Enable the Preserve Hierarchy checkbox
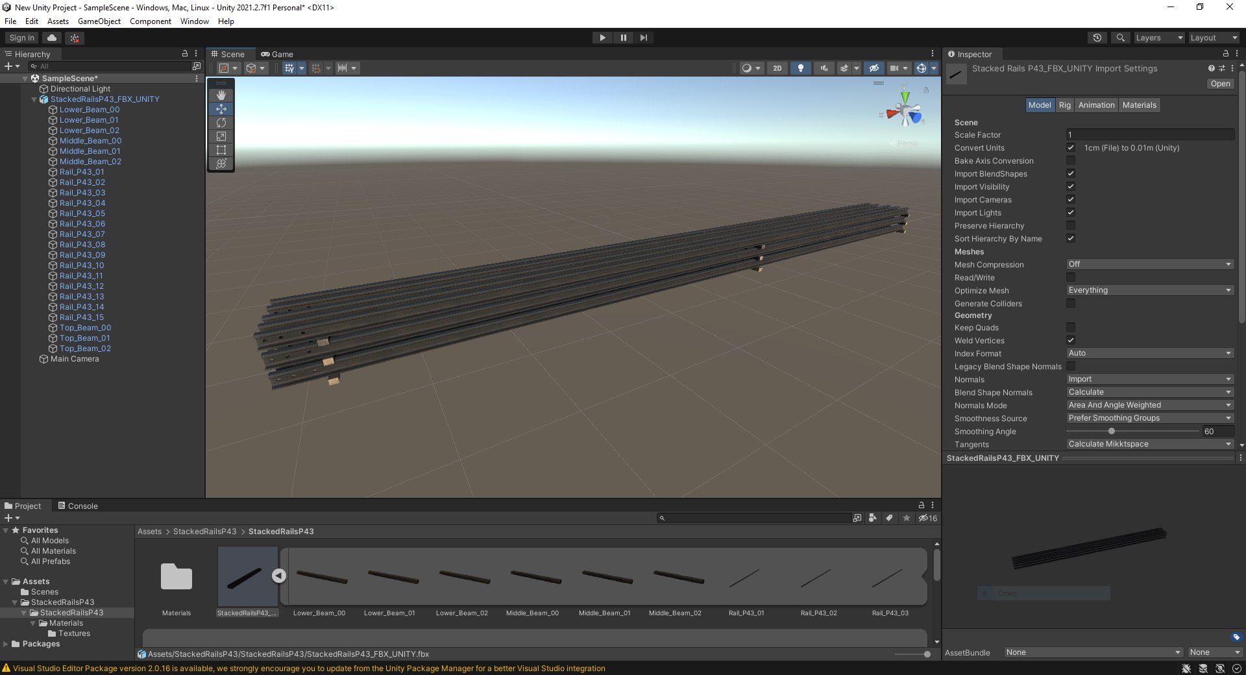The height and width of the screenshot is (675, 1246). pyautogui.click(x=1071, y=226)
